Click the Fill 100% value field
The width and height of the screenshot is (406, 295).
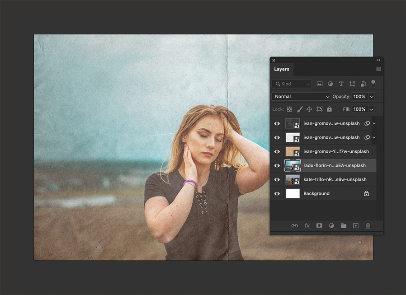(x=359, y=109)
